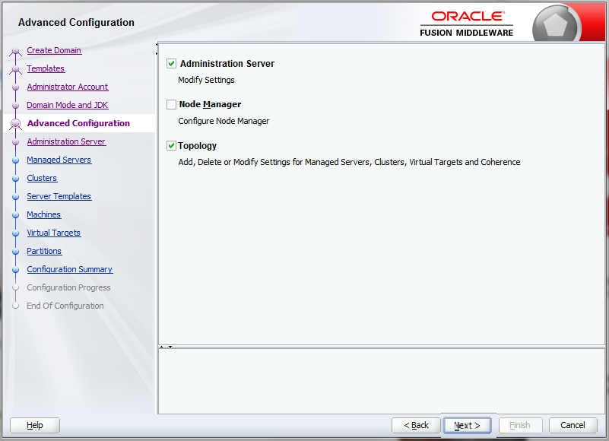Click the Partitions step bullet
The height and width of the screenshot is (441, 609).
click(15, 252)
